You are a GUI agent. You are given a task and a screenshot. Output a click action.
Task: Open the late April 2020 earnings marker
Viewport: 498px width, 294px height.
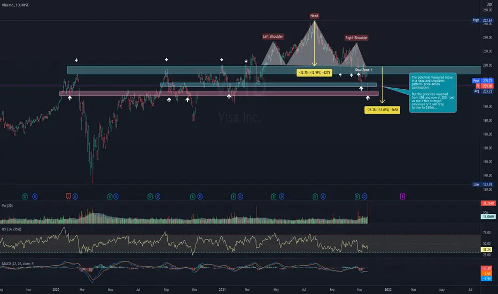(110, 196)
